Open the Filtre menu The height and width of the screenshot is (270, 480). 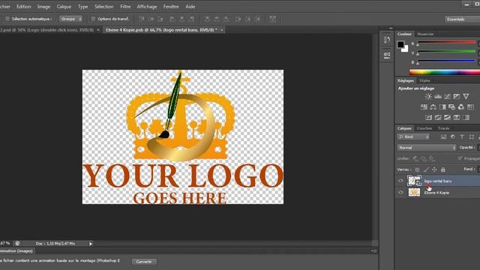[x=125, y=7]
